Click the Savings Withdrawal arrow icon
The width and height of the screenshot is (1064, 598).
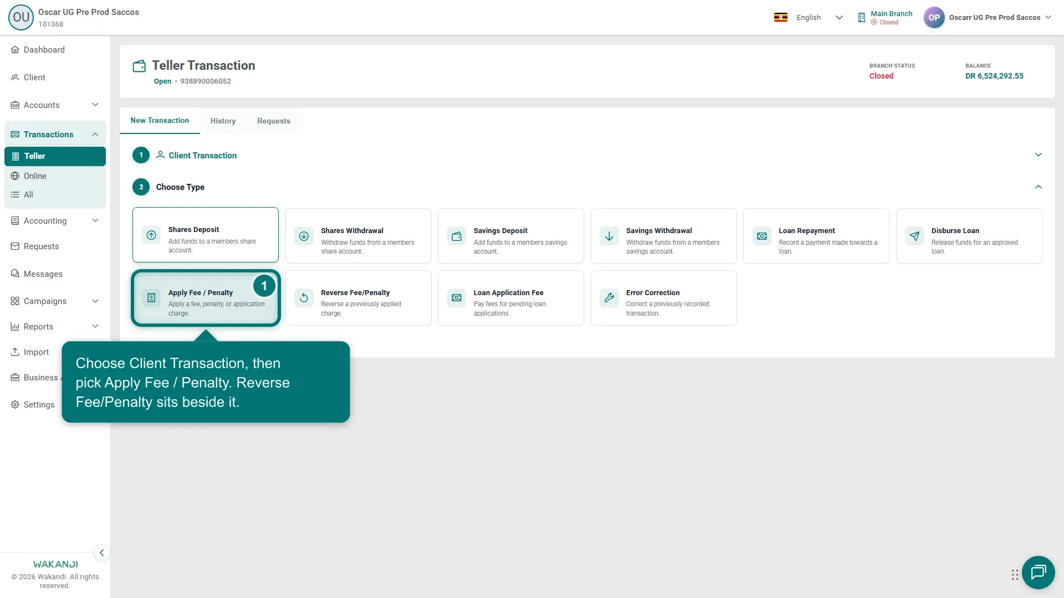(609, 236)
